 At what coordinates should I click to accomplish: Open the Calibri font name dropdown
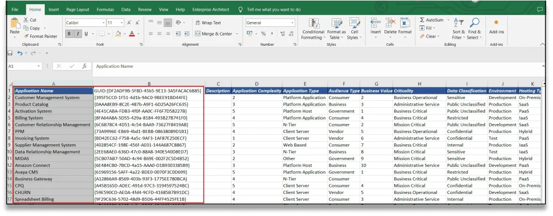point(104,23)
